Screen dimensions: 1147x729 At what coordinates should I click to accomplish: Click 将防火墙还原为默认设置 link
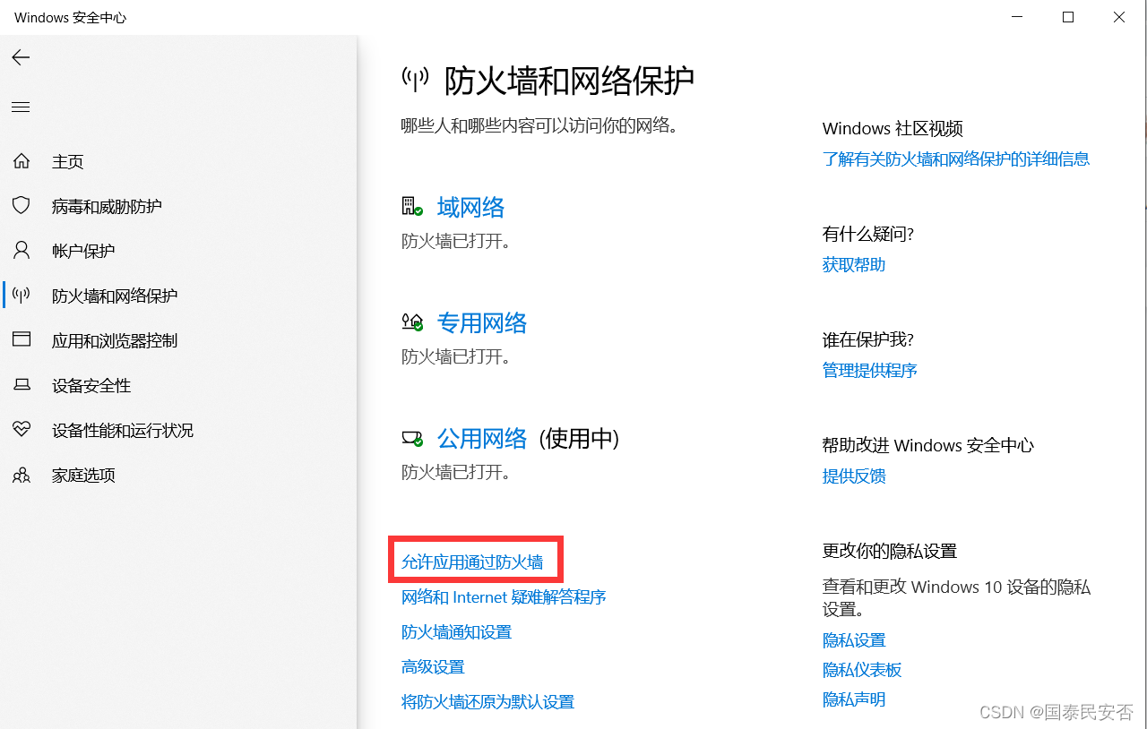(x=487, y=702)
